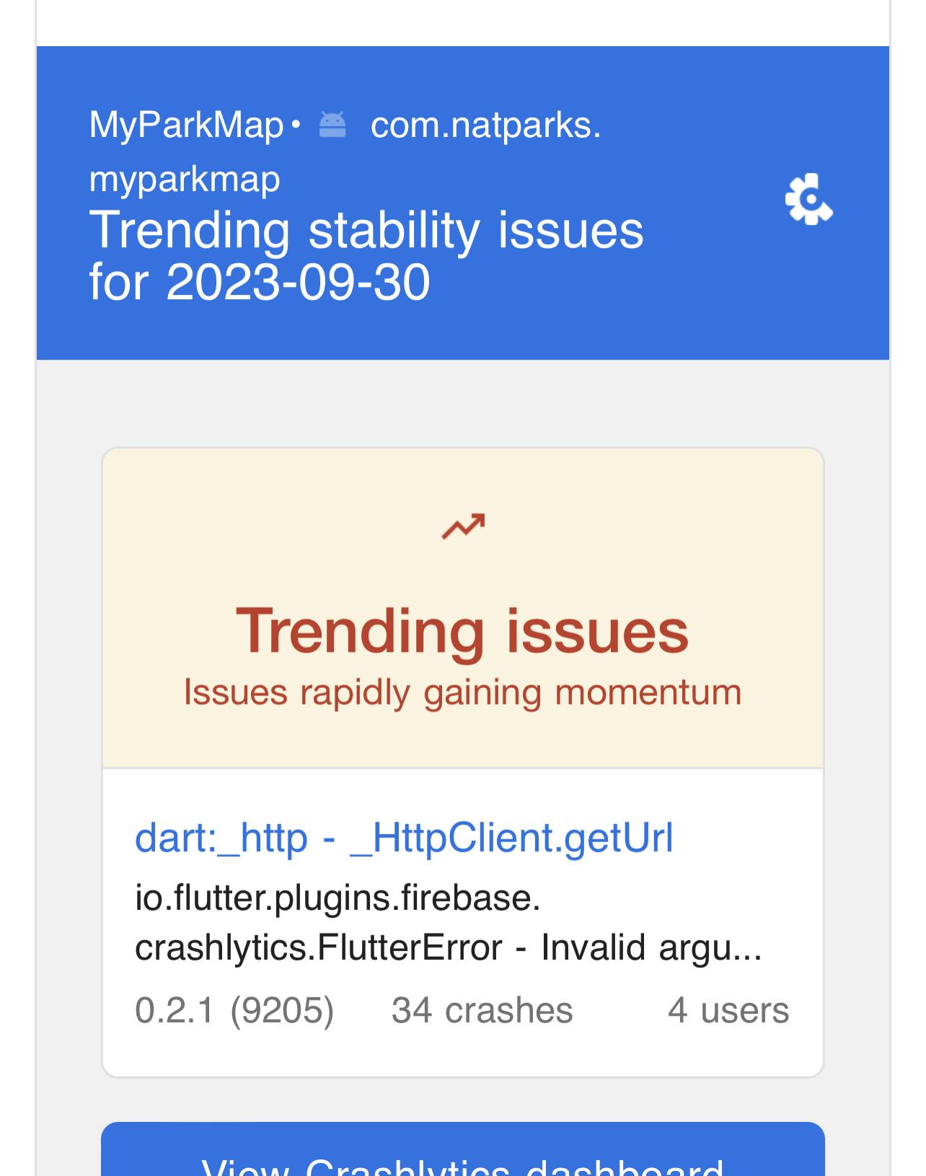This screenshot has width=926, height=1176.
Task: Click the 'Trending stability issues' header title
Action: [366, 231]
